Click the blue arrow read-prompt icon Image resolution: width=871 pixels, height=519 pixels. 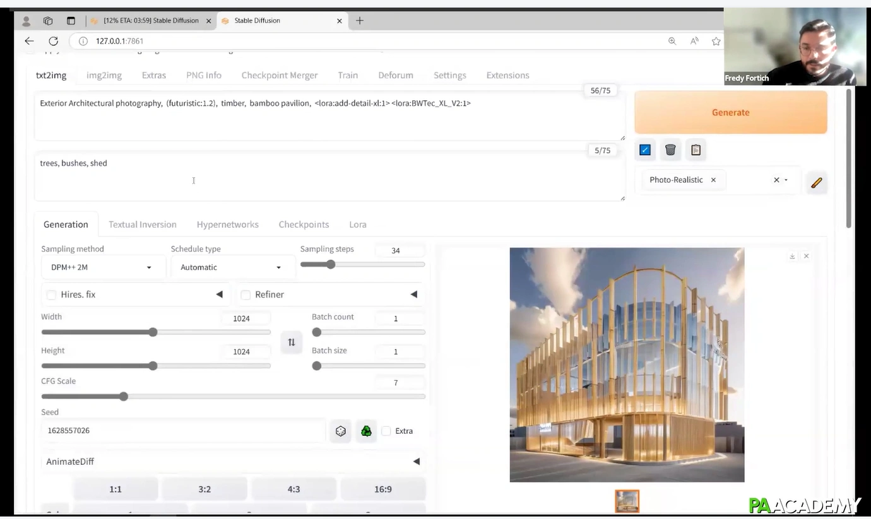(644, 149)
